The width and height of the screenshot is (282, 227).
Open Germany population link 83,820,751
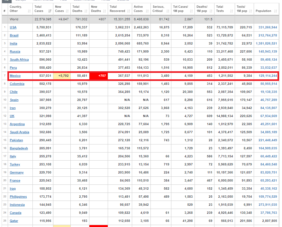coord(268,173)
